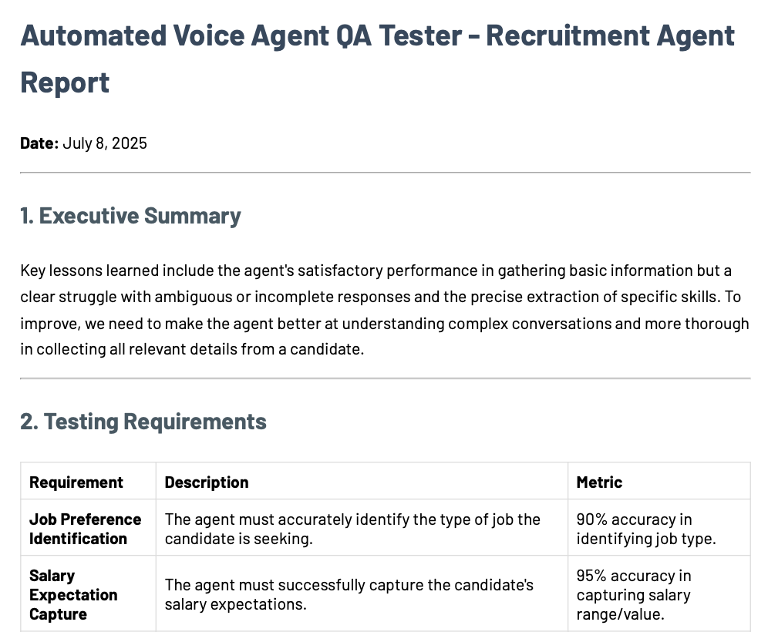Click the 95% accuracy metric cell
This screenshot has height=632, width=768.
(x=659, y=593)
